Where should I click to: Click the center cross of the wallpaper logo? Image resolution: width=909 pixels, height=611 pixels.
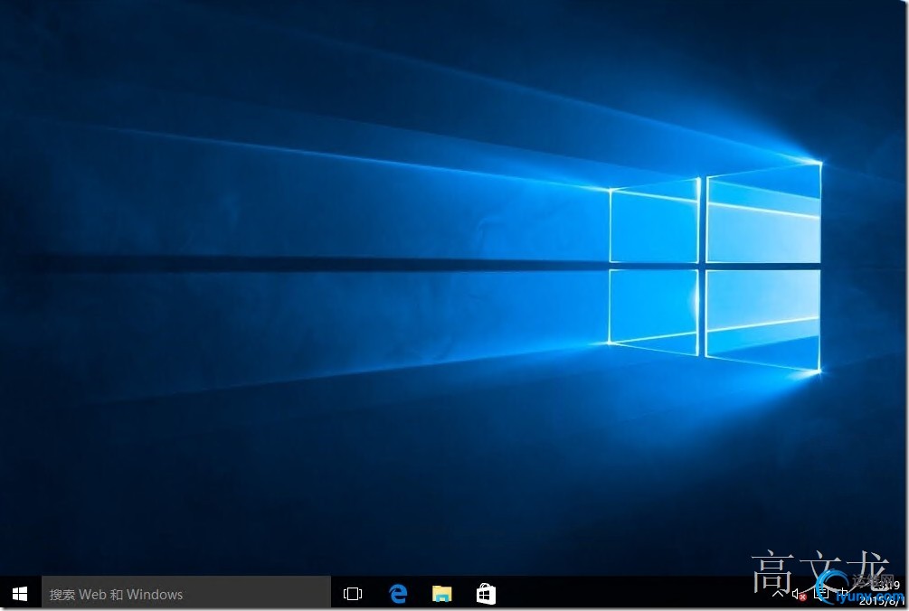tap(703, 266)
